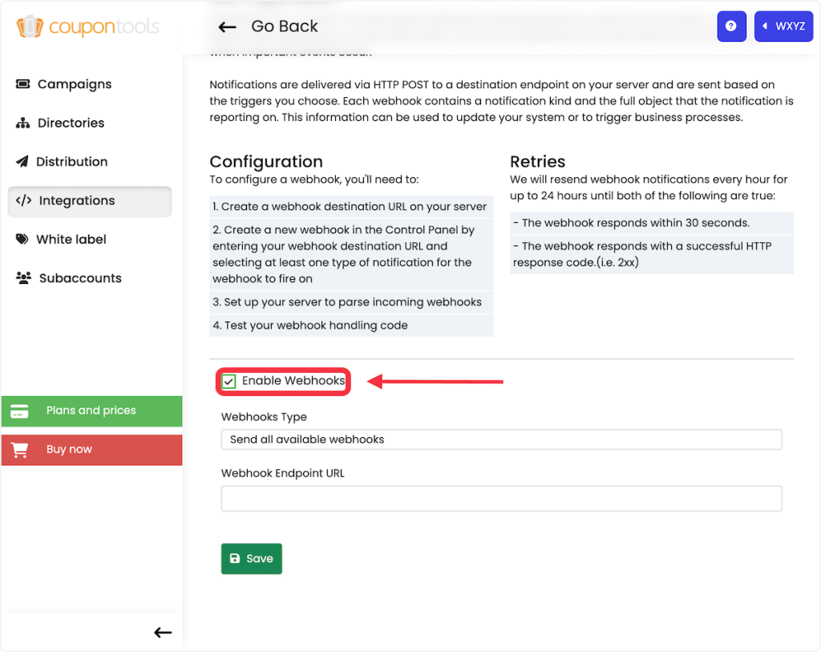Click the Subaccounts people icon
Viewport: 821px width, 652px height.
(23, 278)
